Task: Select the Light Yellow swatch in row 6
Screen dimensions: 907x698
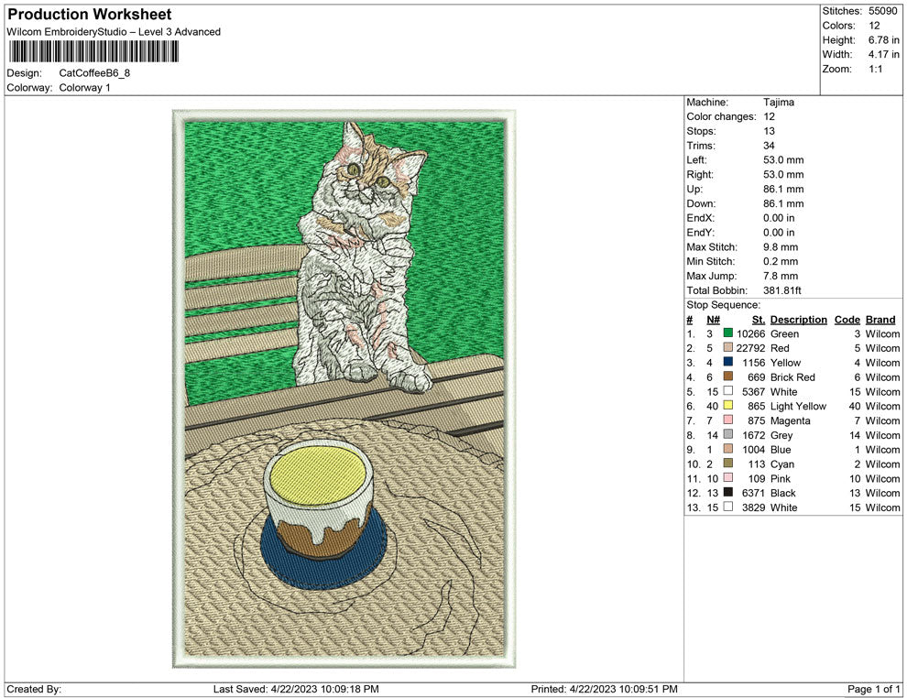Action: [x=728, y=406]
